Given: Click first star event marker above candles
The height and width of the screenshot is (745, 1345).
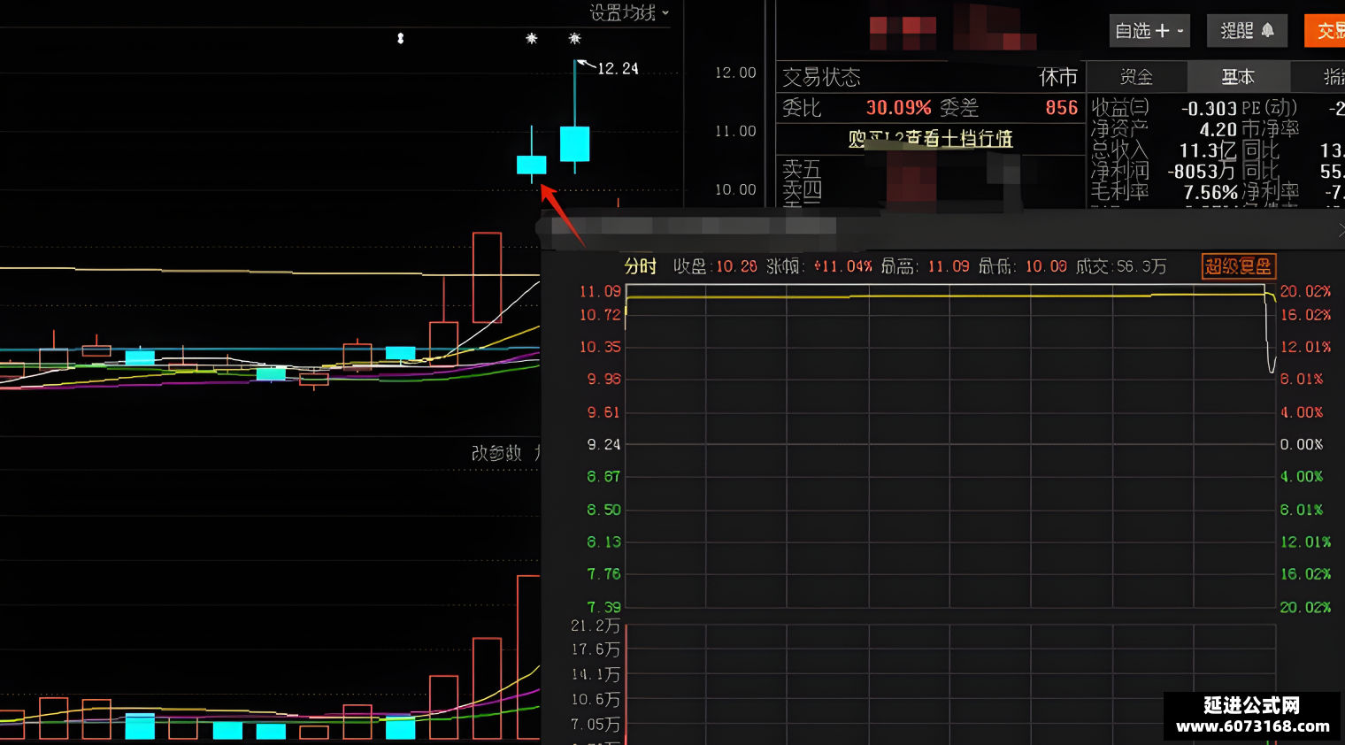Looking at the screenshot, I should (x=532, y=38).
